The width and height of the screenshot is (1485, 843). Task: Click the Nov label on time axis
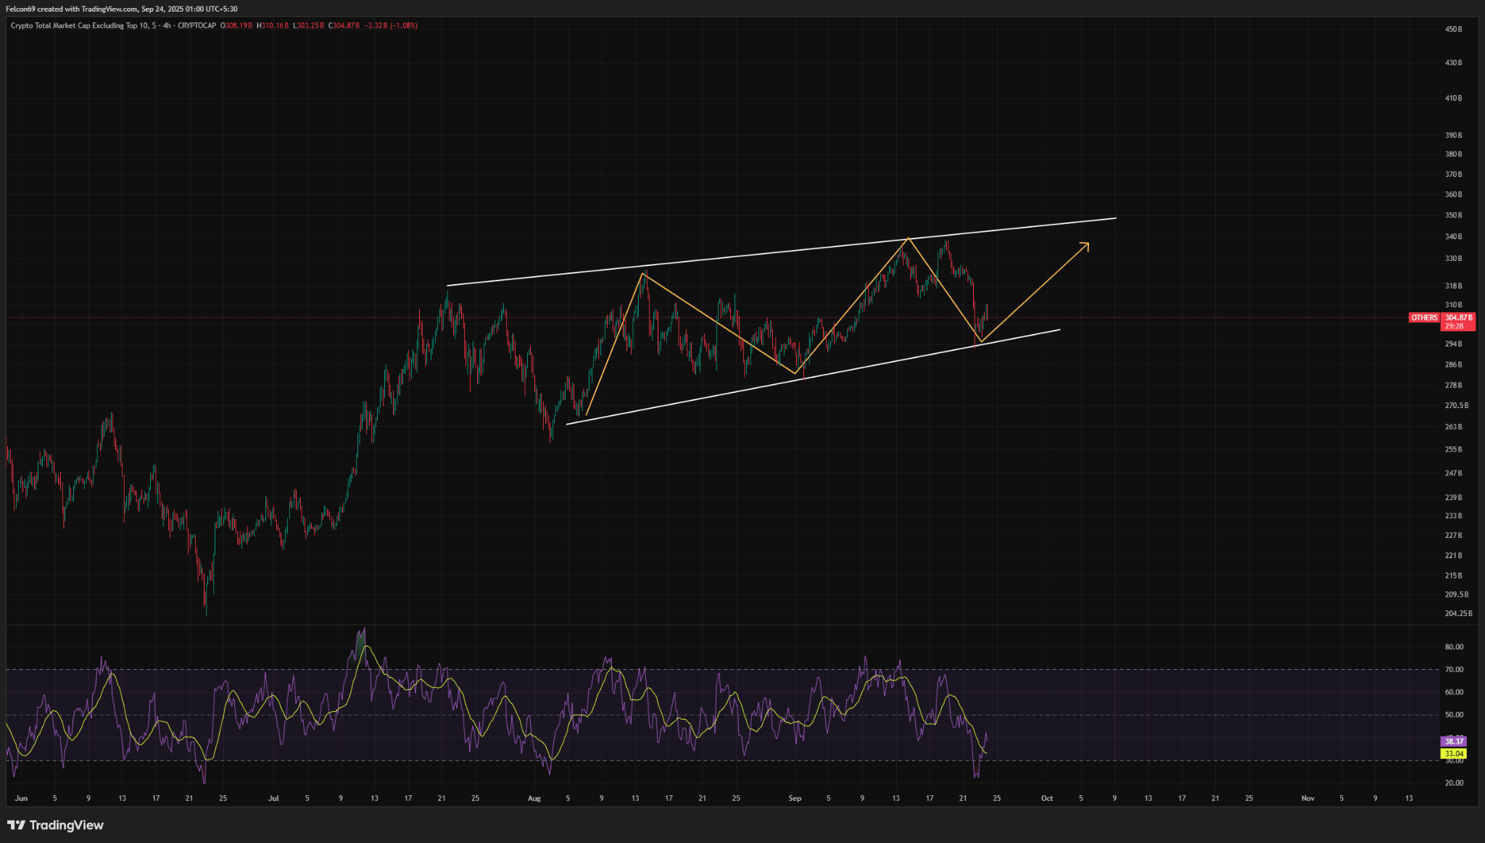click(1308, 798)
